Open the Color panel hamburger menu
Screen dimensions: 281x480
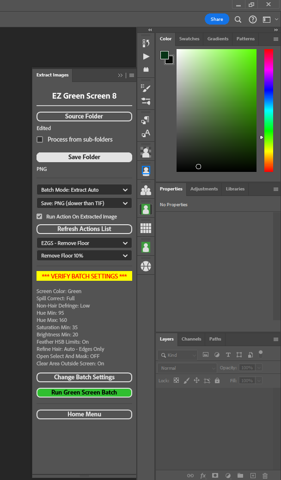pyautogui.click(x=276, y=39)
